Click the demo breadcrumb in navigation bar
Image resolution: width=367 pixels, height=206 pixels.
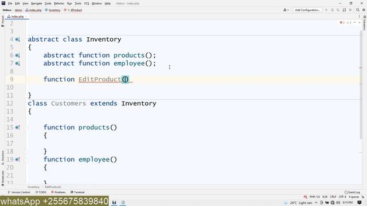18,10
